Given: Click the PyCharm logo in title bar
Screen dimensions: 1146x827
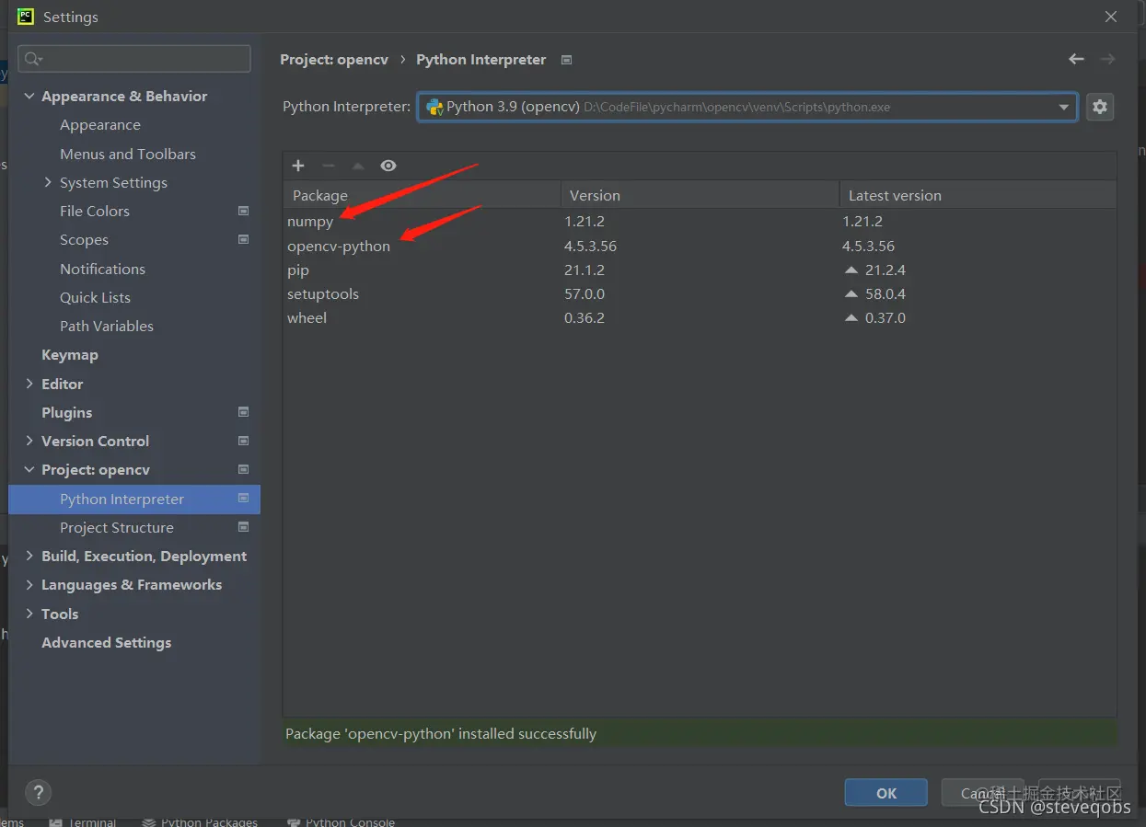Looking at the screenshot, I should tap(26, 17).
